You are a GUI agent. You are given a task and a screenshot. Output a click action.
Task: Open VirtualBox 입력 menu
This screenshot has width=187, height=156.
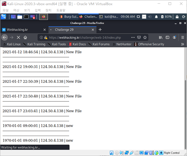coord(38,10)
